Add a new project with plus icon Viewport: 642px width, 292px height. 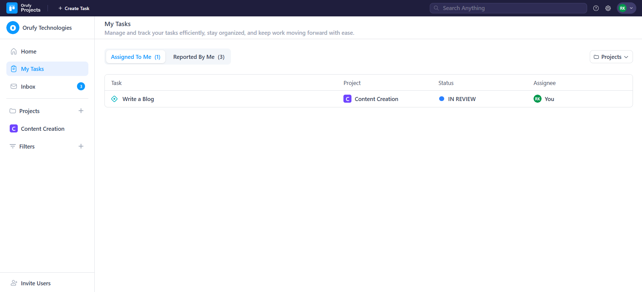[81, 111]
